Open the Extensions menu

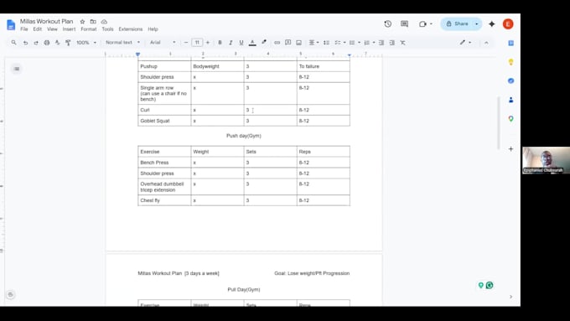click(x=131, y=29)
